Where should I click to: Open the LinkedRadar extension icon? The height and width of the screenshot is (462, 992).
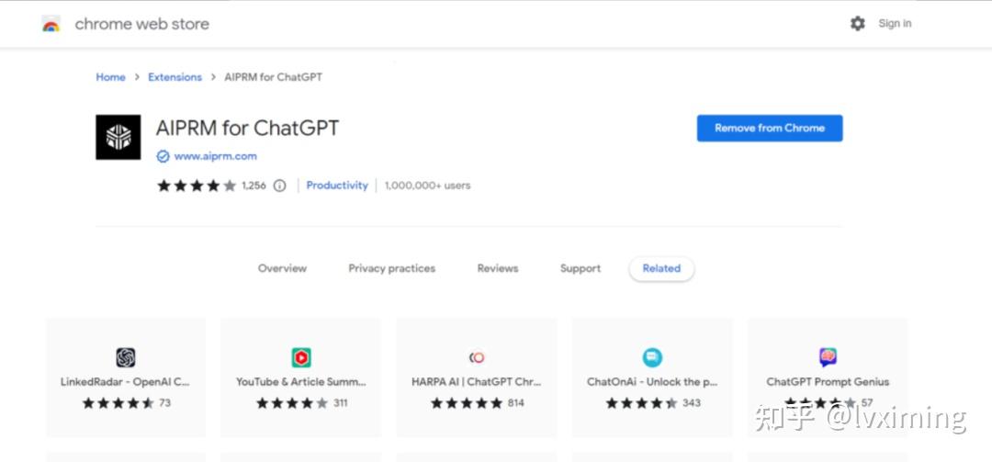126,357
